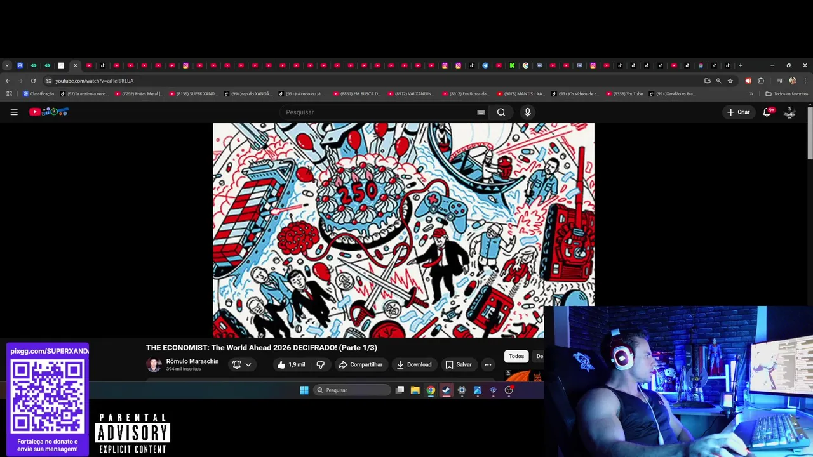The image size is (813, 457).
Task: Click the Salvar button
Action: click(x=459, y=364)
